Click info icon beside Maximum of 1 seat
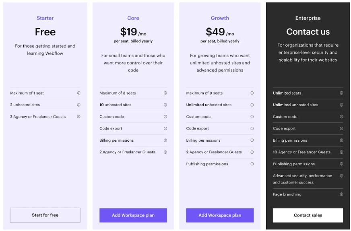Screen dimensions: 351x231 pyautogui.click(x=78, y=93)
